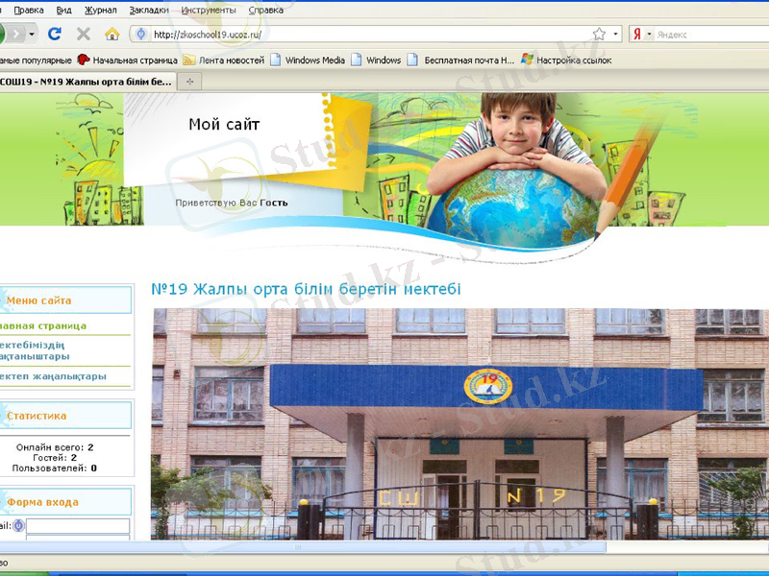Open the Закладки menu
Viewport: 769px width, 576px height.
coord(148,10)
